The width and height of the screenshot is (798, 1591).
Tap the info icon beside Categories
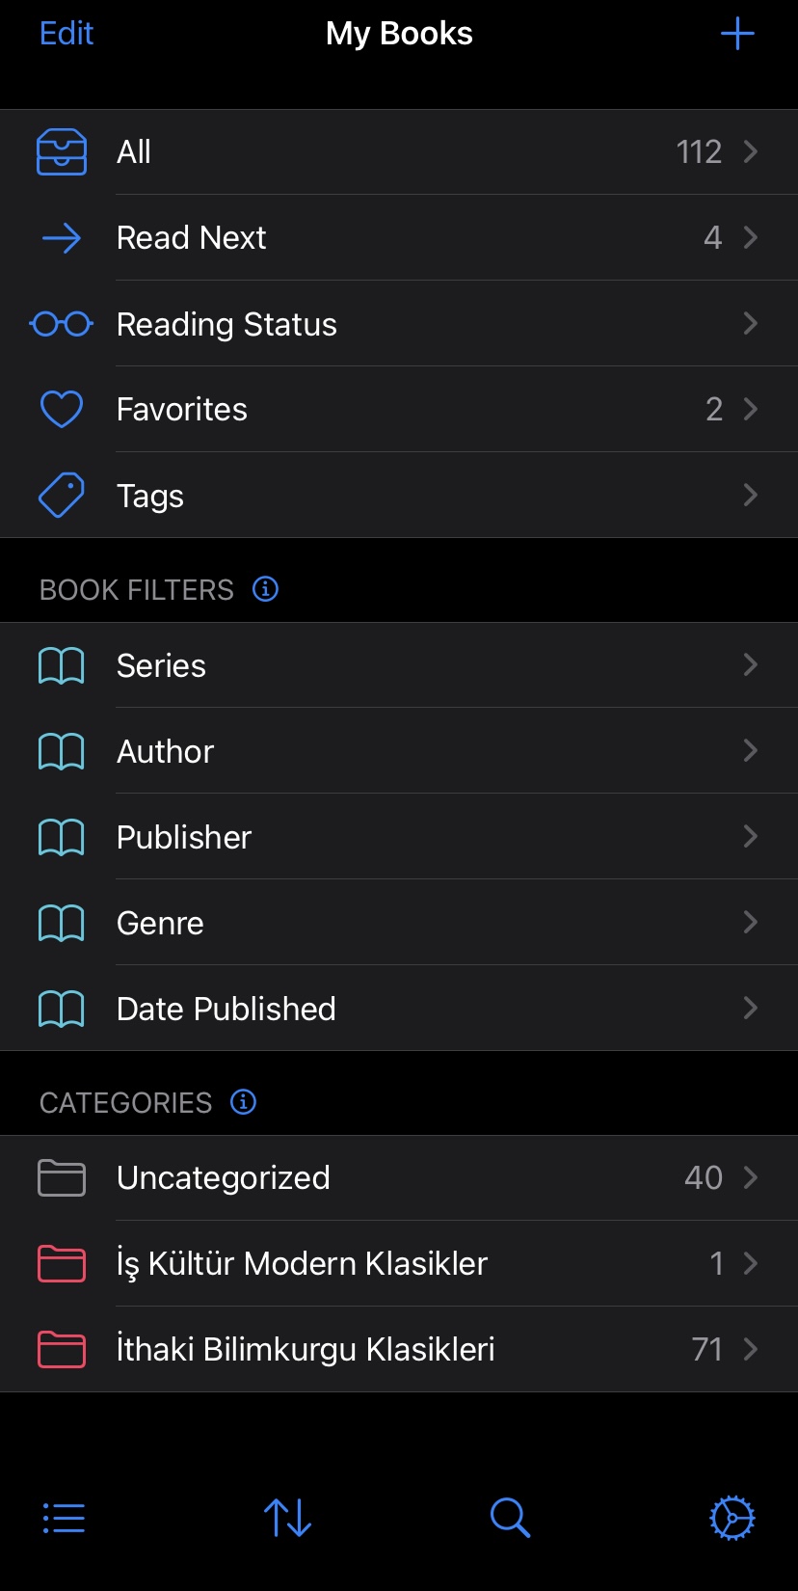(x=244, y=1101)
